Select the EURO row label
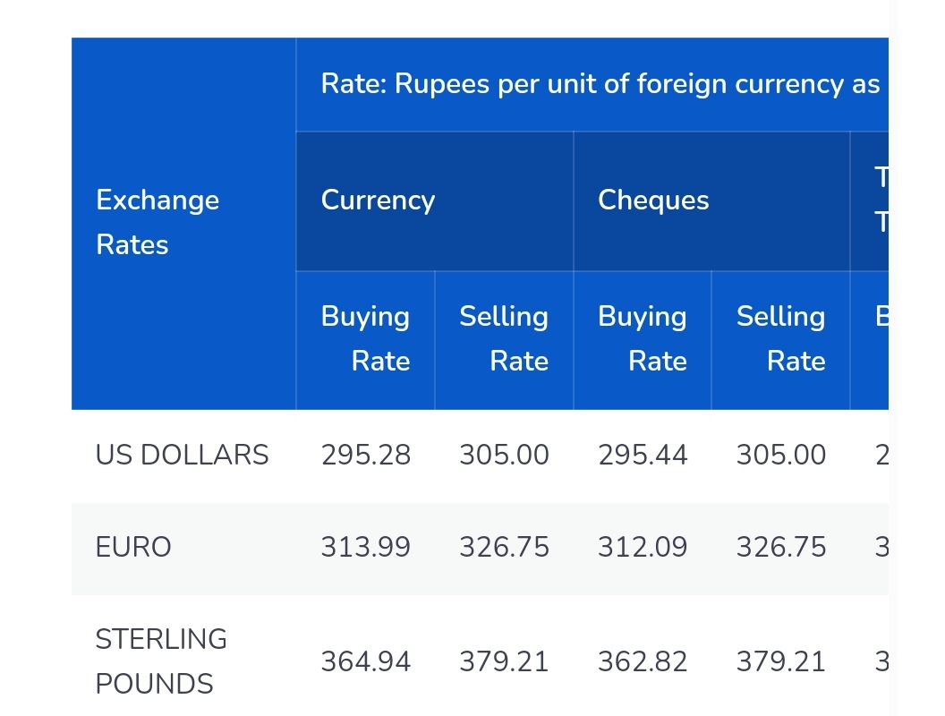The height and width of the screenshot is (716, 945). 133,547
